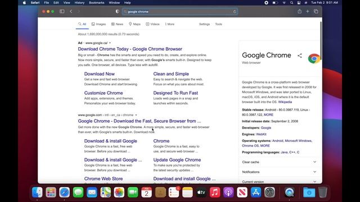Viewport: 360px width, 202px height.
Task: Switch to the News search tab
Action: (x=117, y=24)
